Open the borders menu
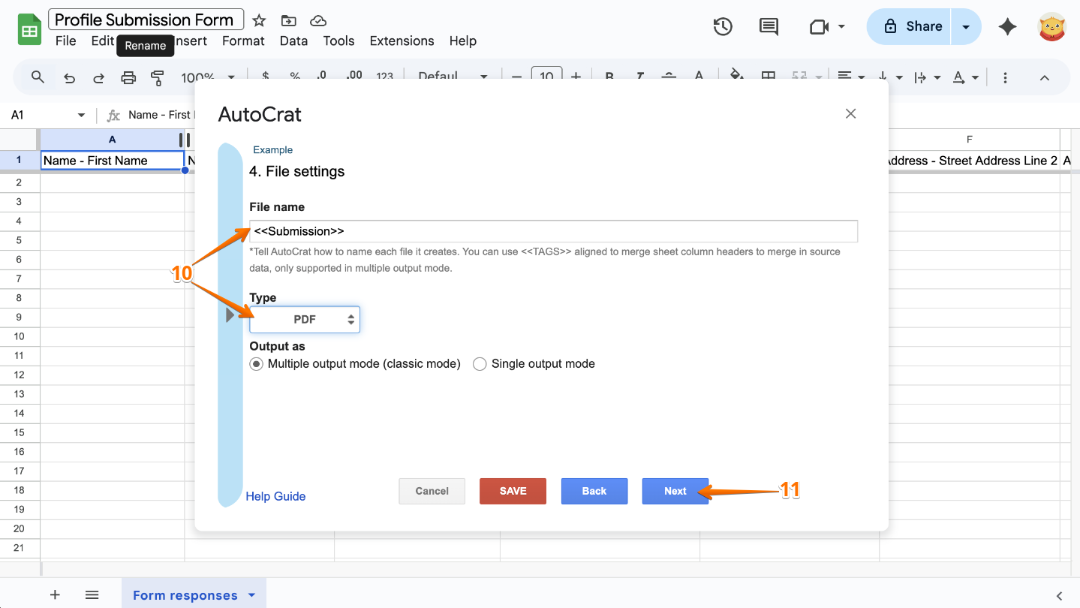The width and height of the screenshot is (1080, 608). [767, 77]
